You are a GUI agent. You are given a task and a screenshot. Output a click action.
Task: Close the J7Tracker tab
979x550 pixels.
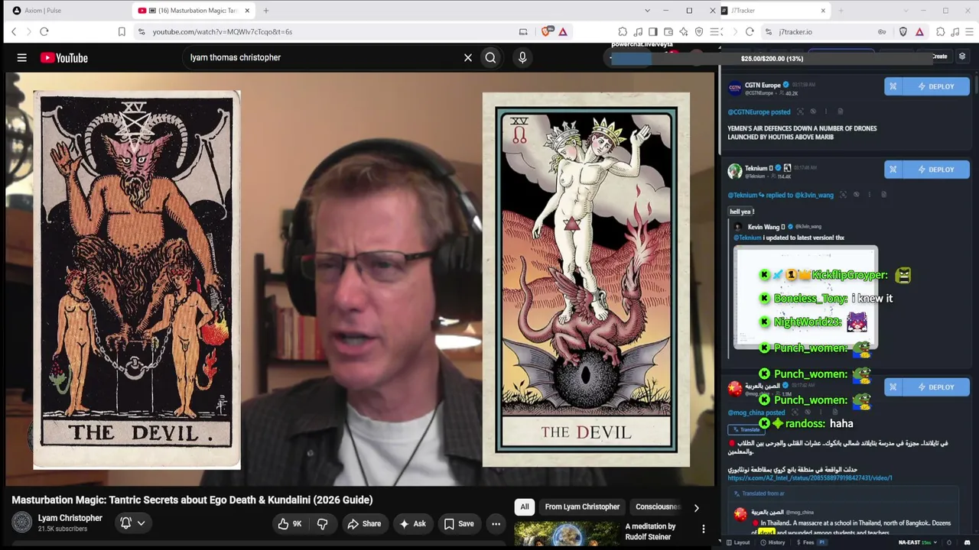tap(823, 11)
